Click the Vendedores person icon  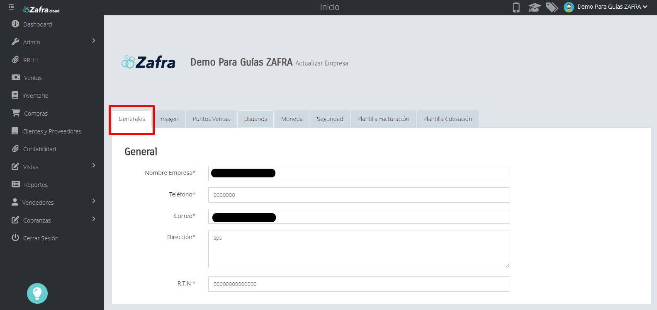tap(15, 202)
